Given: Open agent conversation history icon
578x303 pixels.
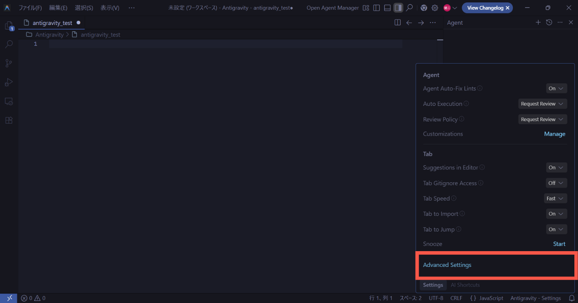Looking at the screenshot, I should tap(549, 23).
